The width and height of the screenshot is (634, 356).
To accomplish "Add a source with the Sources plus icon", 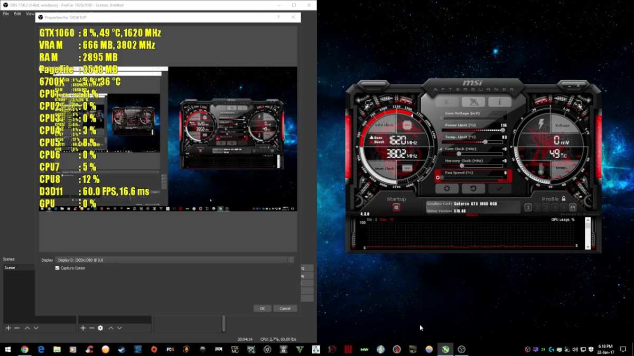I will [x=82, y=328].
